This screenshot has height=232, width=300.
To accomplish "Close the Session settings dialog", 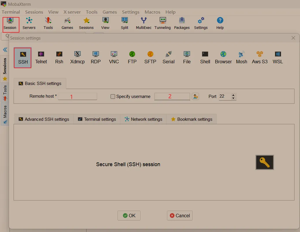I will tap(293, 38).
